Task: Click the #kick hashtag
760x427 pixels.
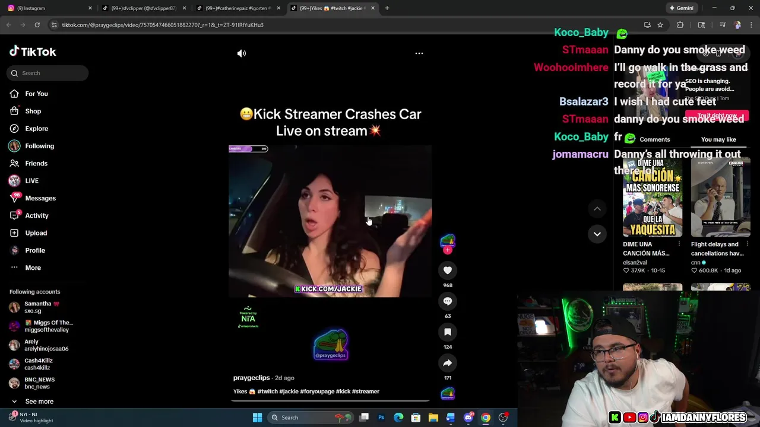Action: tap(343, 391)
